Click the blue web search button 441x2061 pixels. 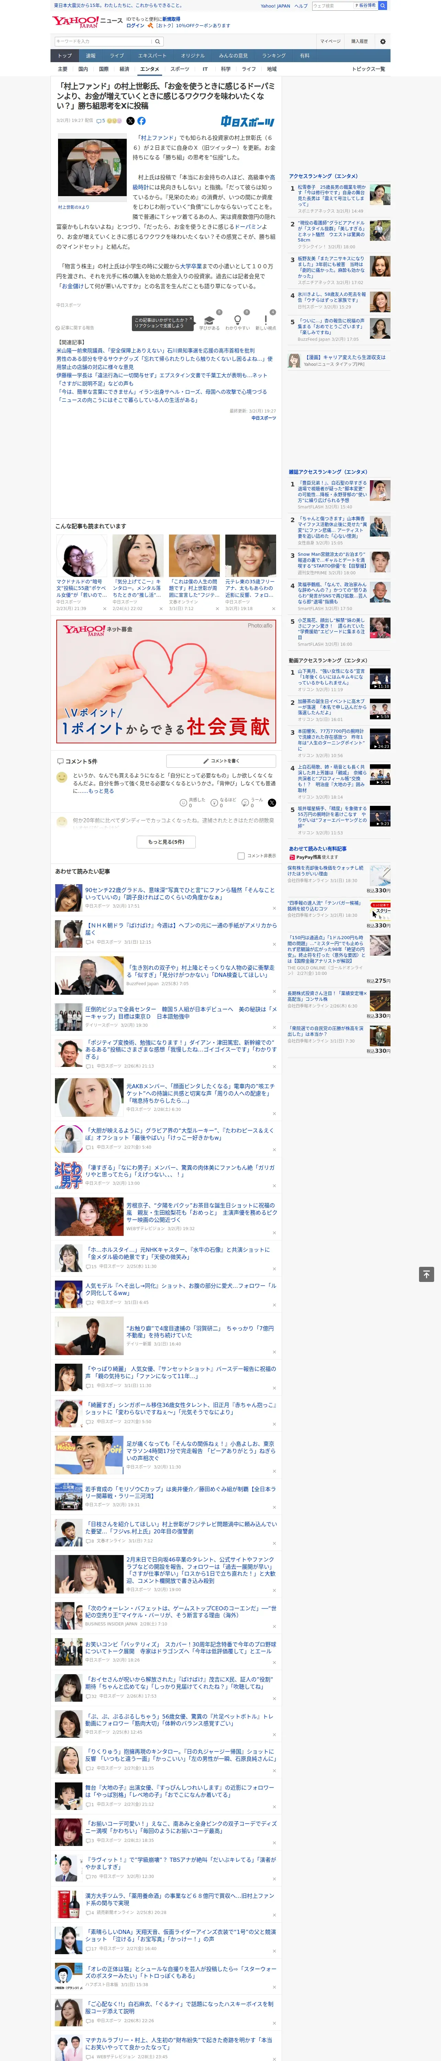coord(383,5)
